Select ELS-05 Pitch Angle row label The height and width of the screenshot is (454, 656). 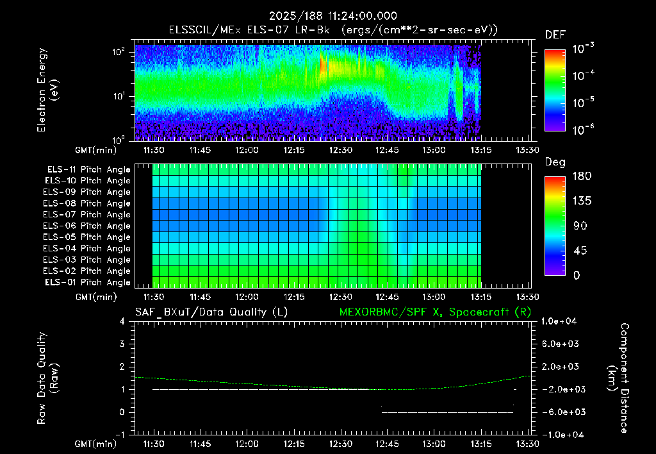87,237
